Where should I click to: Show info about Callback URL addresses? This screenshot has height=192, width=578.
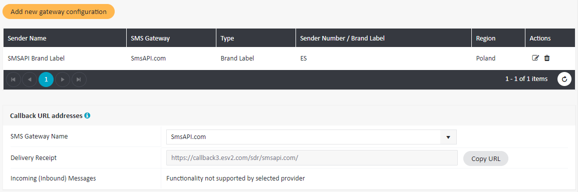(x=87, y=115)
